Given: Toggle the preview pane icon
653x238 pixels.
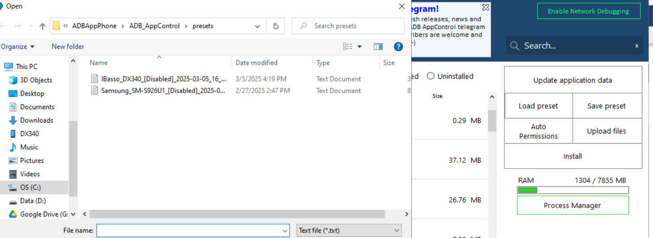Looking at the screenshot, I should tap(378, 47).
